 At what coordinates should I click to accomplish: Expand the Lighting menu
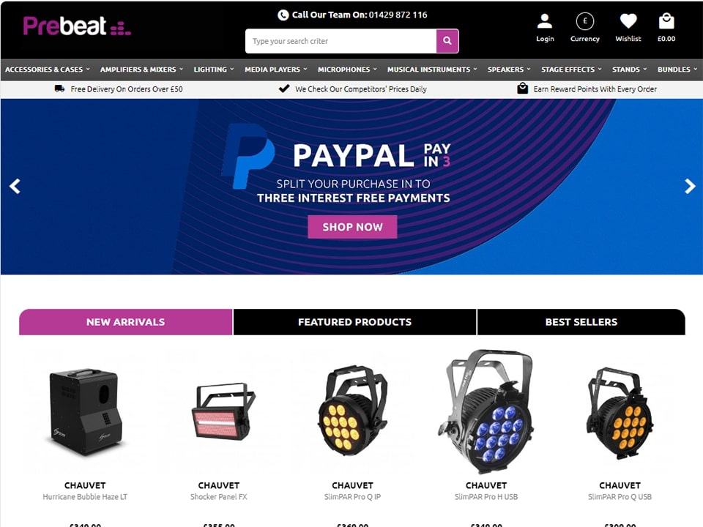[213, 70]
